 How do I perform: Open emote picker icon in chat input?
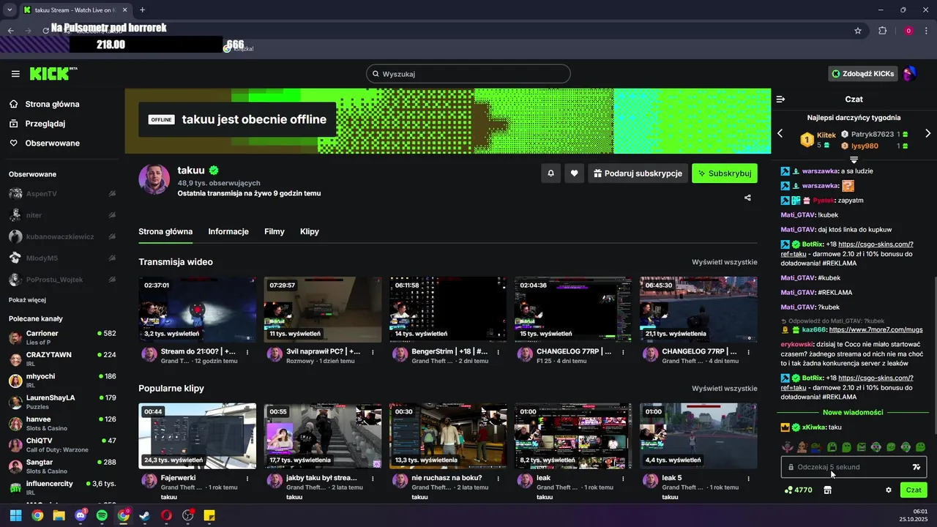pyautogui.click(x=916, y=467)
